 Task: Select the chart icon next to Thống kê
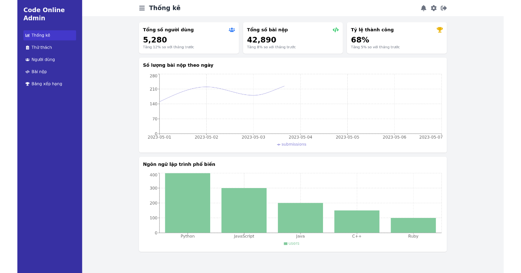(x=28, y=35)
